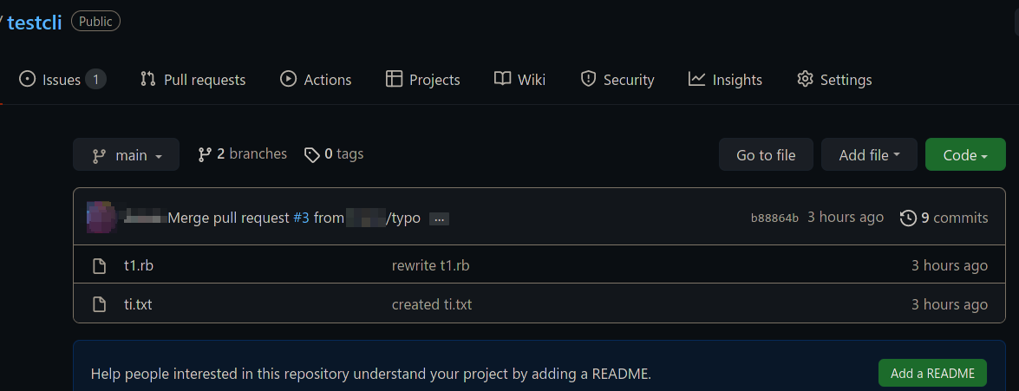The image size is (1019, 391).
Task: Click the Settings gear icon
Action: (805, 80)
